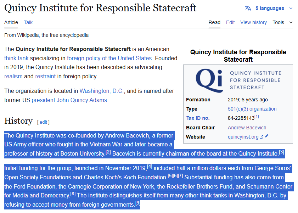Click the Formation value '2019; 6 years ago'
Screen dimensions: 298x213
click(248, 100)
